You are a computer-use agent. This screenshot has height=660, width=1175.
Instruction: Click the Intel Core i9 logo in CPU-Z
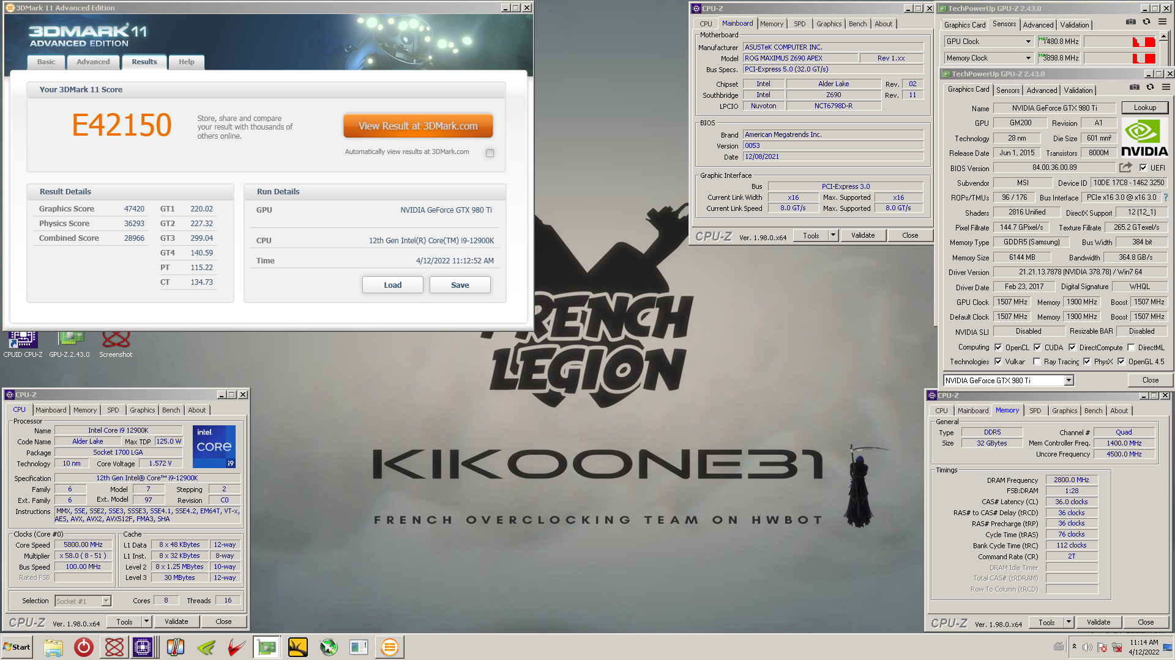pos(214,447)
